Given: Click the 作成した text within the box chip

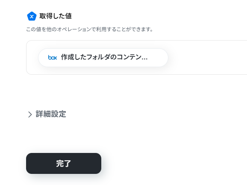Looking at the screenshot, I should [74, 57].
